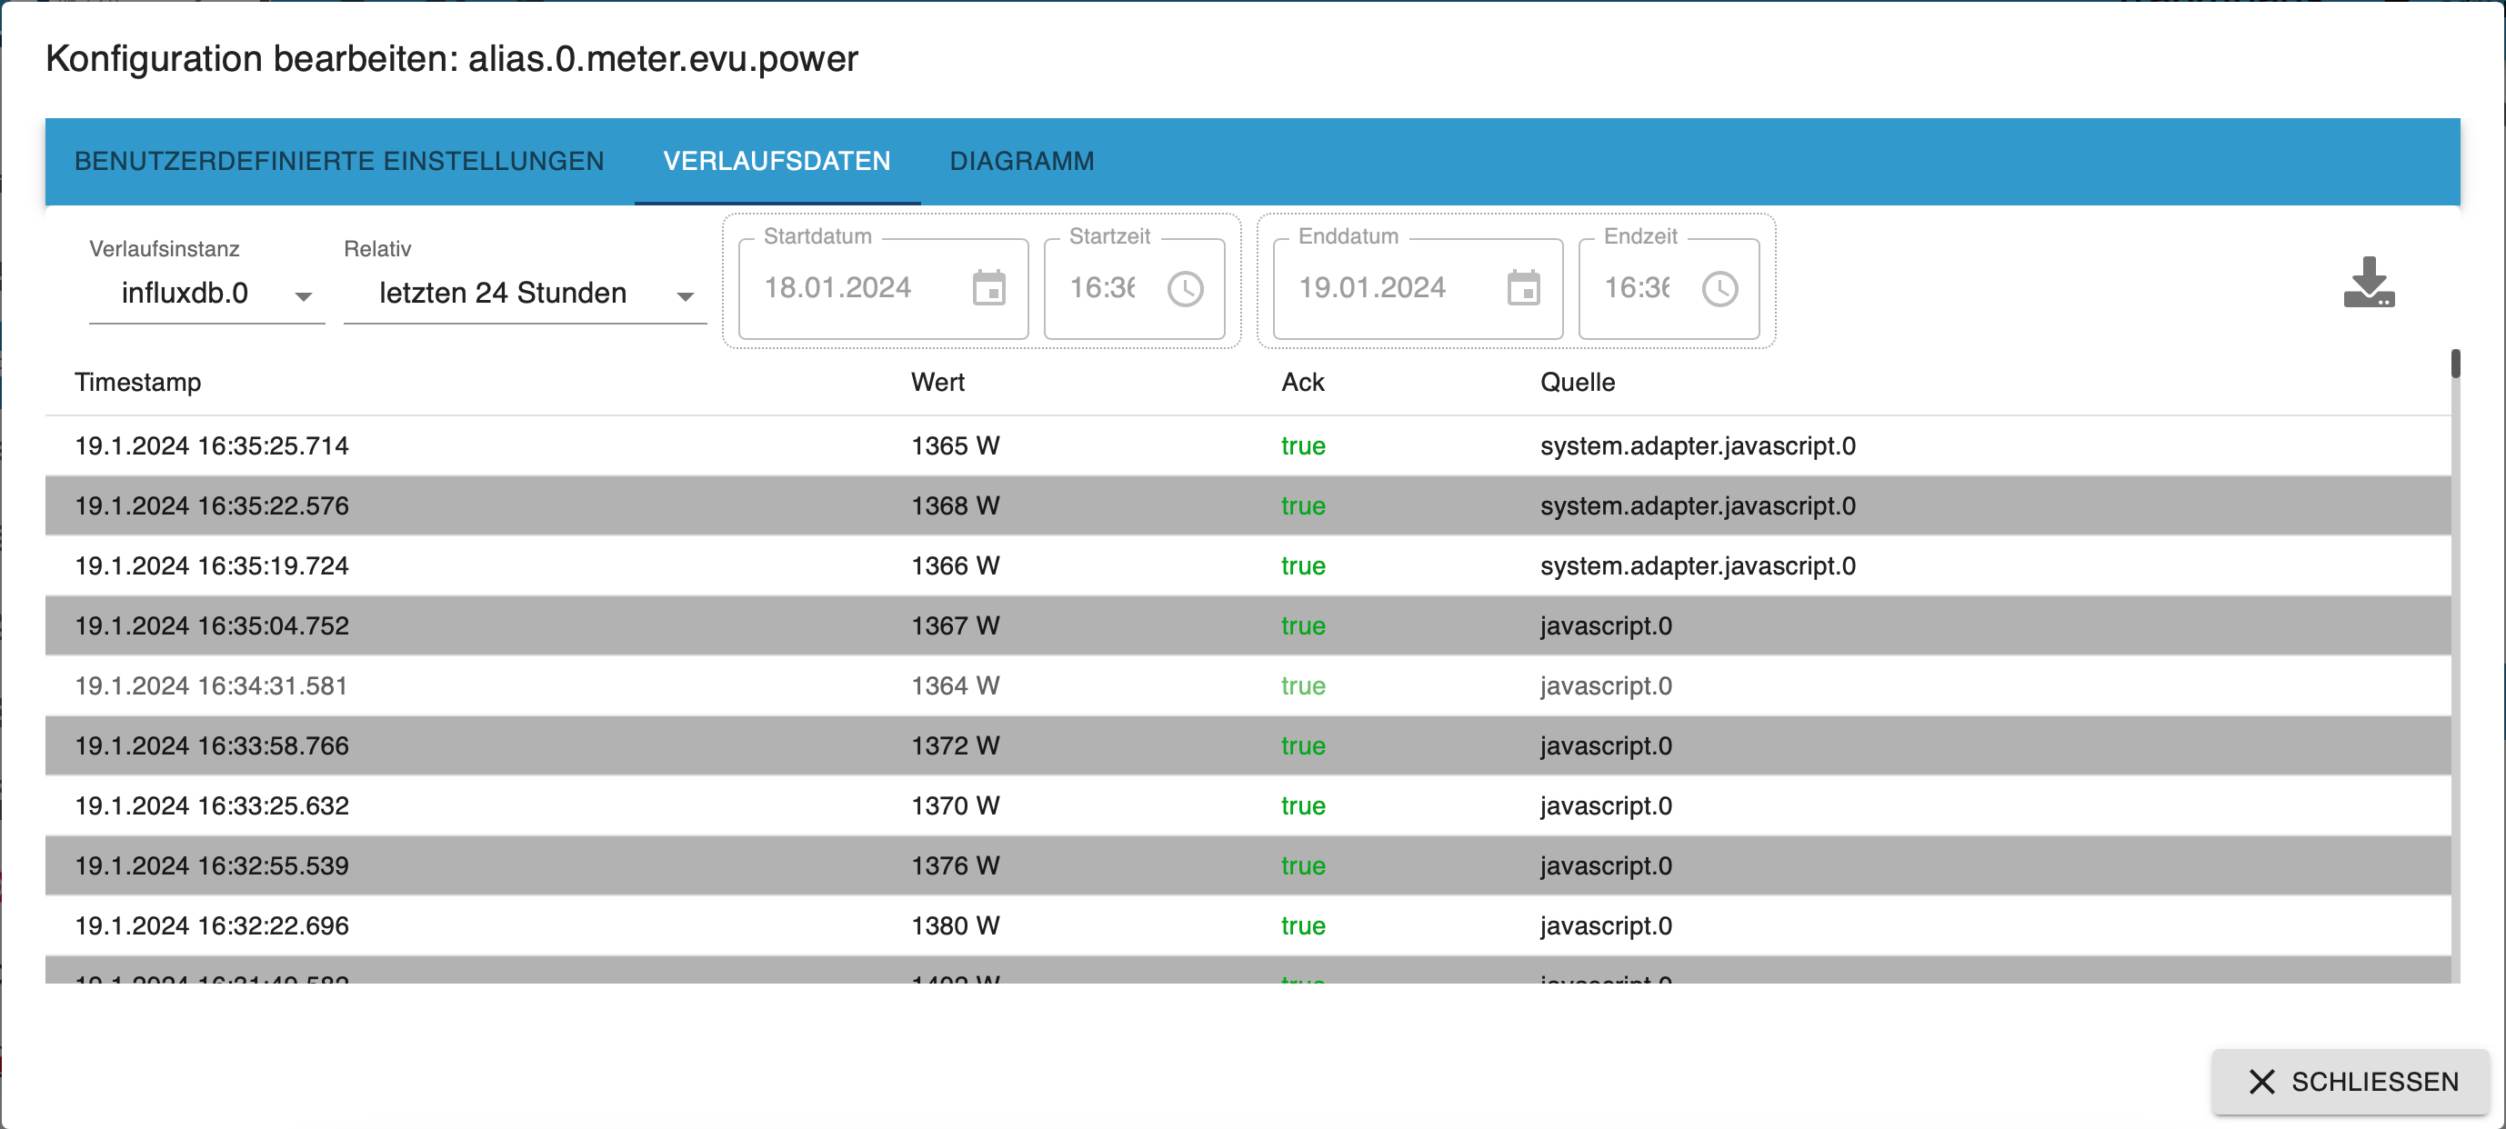Open the Diagramm tab
The height and width of the screenshot is (1129, 2506).
point(1021,161)
